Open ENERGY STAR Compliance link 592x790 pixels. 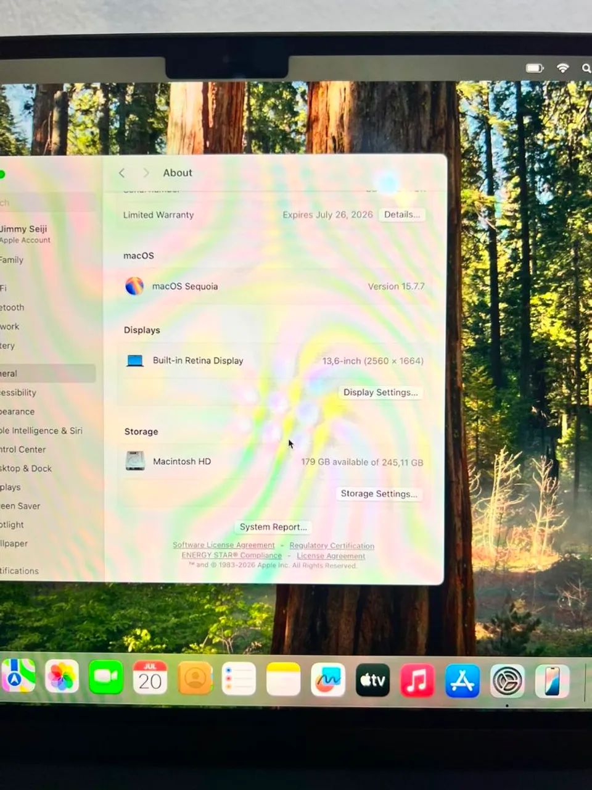click(x=231, y=555)
